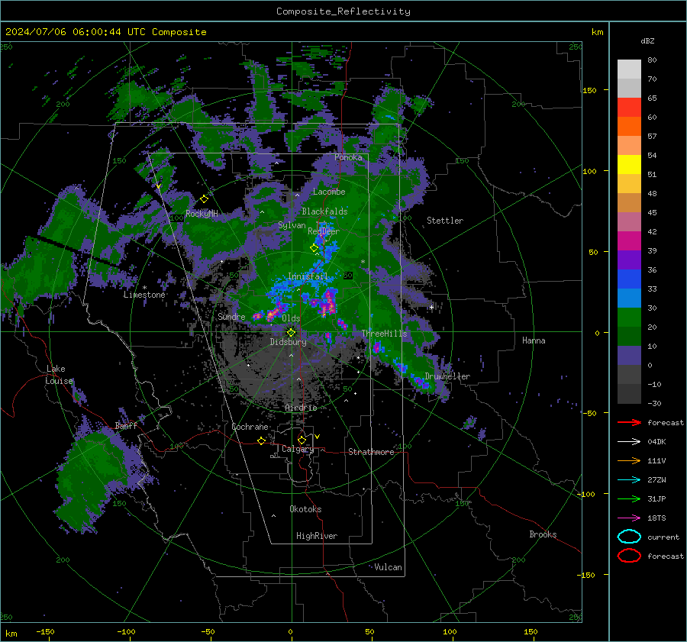This screenshot has width=687, height=642.
Task: Click the Sylvan label
Action: coord(292,225)
